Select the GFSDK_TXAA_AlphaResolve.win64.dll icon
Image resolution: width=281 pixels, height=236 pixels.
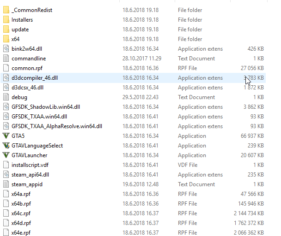[x=6, y=126]
